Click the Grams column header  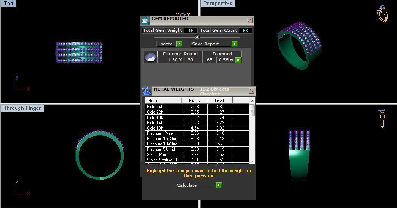coord(195,100)
